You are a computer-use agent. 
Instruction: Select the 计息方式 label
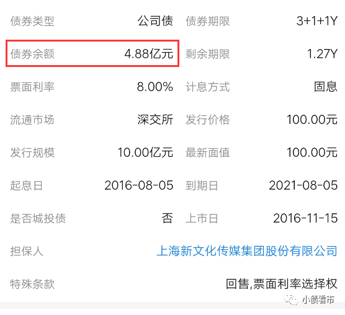[x=208, y=87]
